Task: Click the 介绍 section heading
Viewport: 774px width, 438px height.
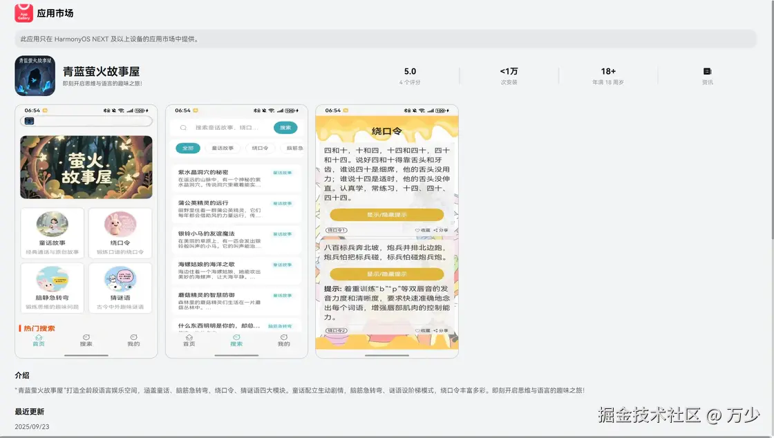Action: 22,375
